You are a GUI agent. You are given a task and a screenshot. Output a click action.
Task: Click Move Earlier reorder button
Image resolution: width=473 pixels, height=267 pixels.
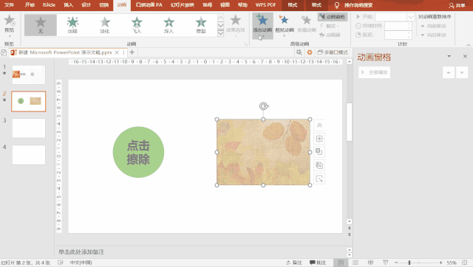coord(434,26)
